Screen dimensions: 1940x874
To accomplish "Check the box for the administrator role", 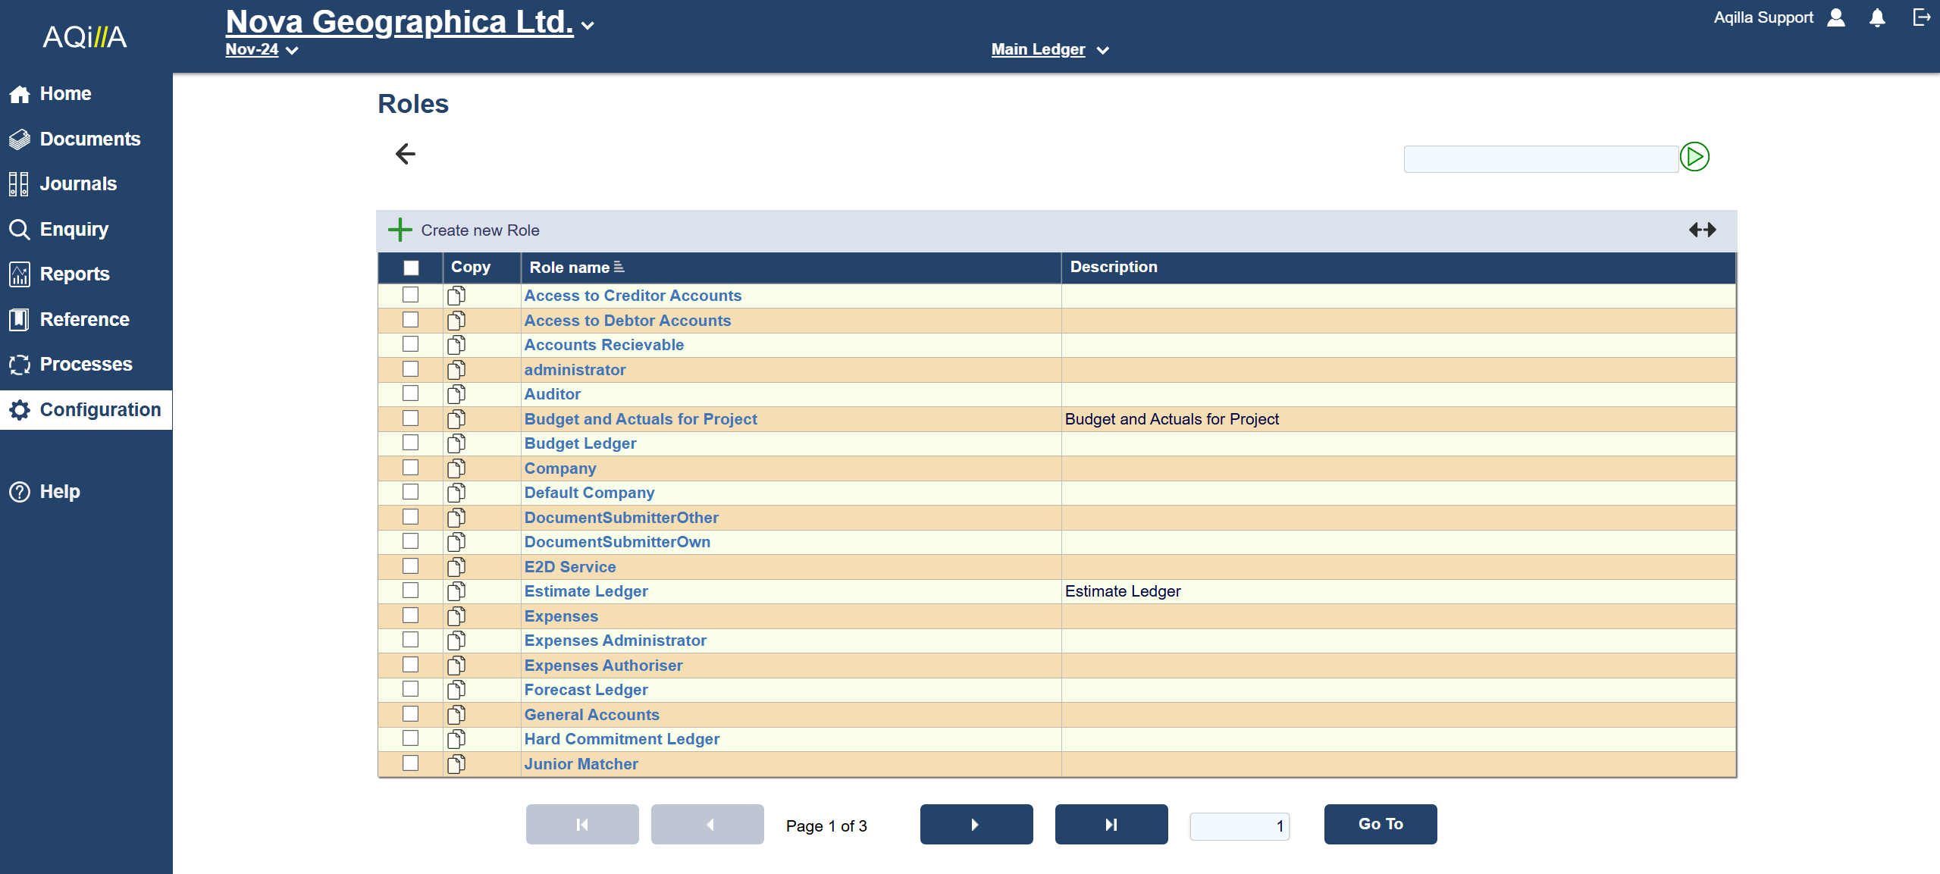I will [410, 369].
